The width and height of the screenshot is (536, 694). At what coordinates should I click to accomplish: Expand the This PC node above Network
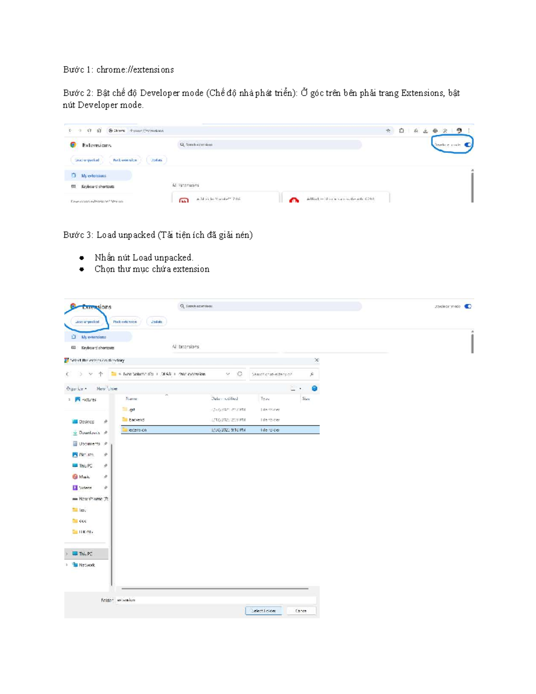tap(67, 554)
